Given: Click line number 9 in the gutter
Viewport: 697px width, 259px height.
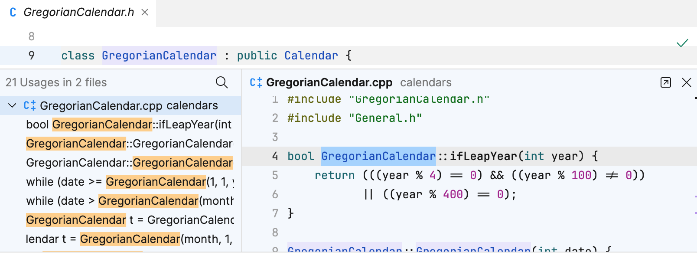Looking at the screenshot, I should [x=31, y=56].
